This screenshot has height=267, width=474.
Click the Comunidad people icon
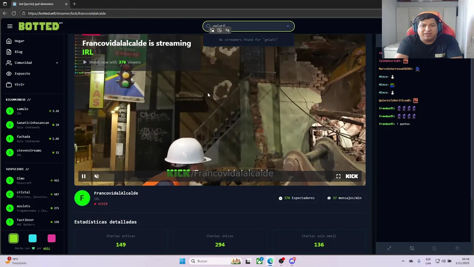(x=9, y=63)
